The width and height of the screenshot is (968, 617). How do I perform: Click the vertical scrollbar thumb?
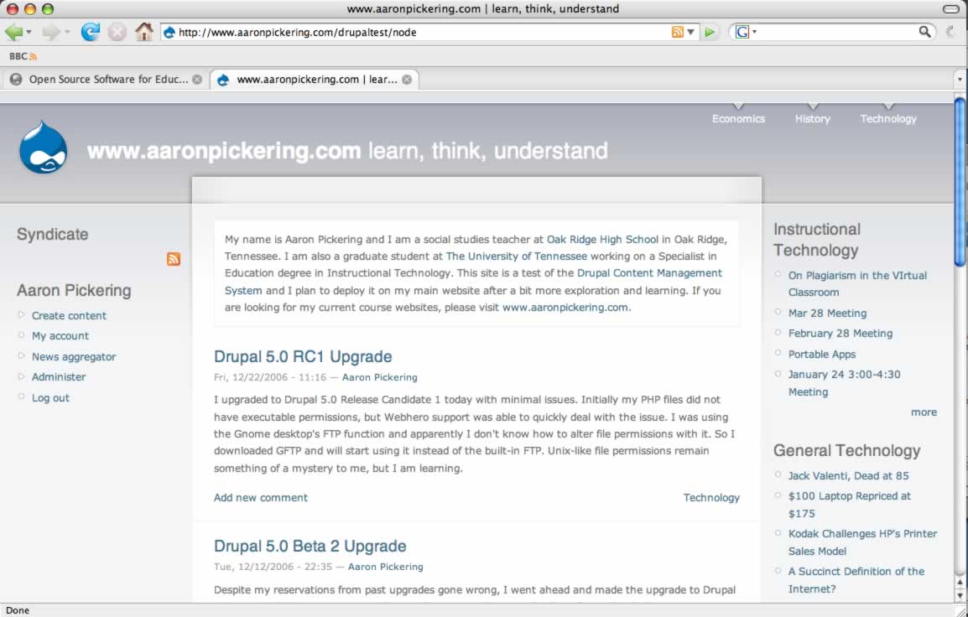(x=960, y=181)
